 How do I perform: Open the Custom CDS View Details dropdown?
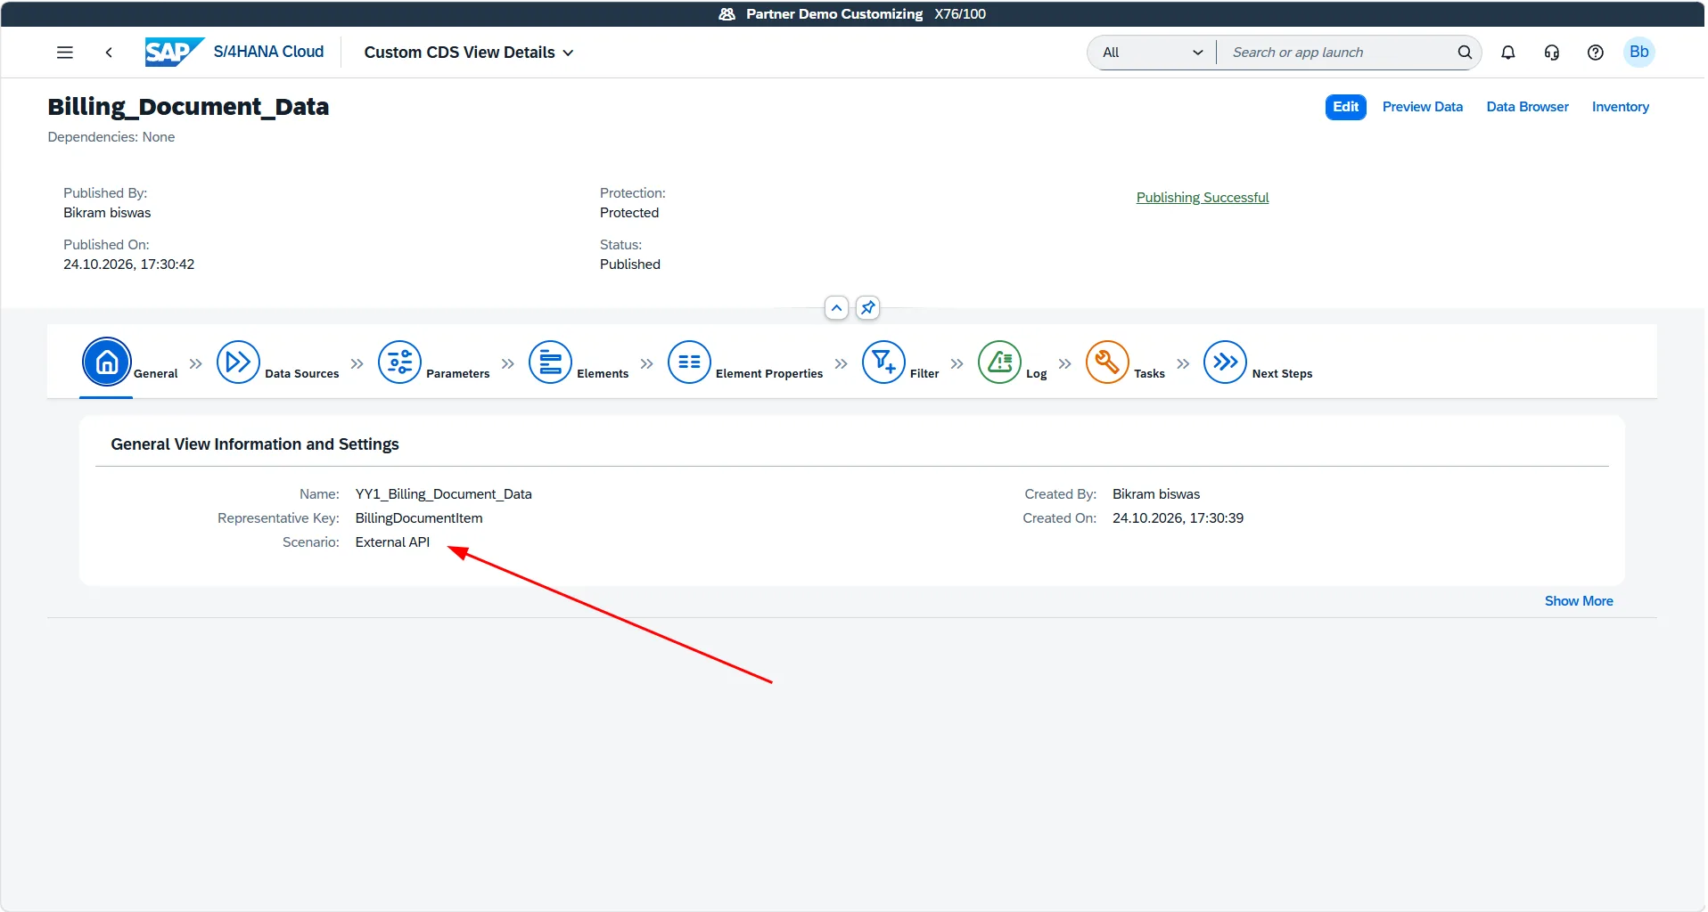click(x=469, y=53)
